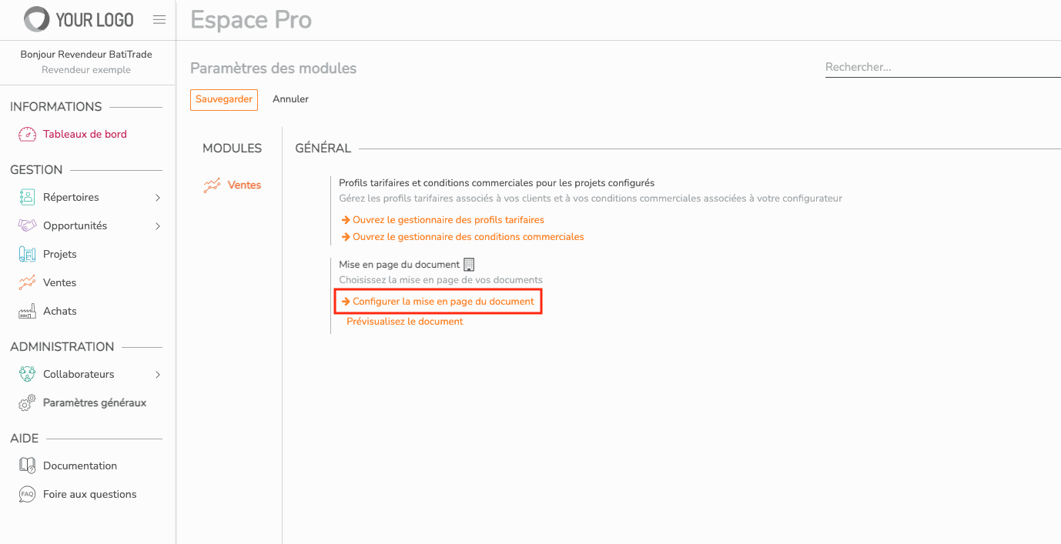Open the Opportunités handshake icon
The height and width of the screenshot is (544, 1061).
pyautogui.click(x=28, y=225)
